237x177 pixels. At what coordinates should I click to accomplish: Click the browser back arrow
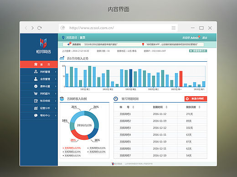click(26, 28)
